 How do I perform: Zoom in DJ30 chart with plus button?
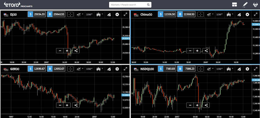[67, 51]
